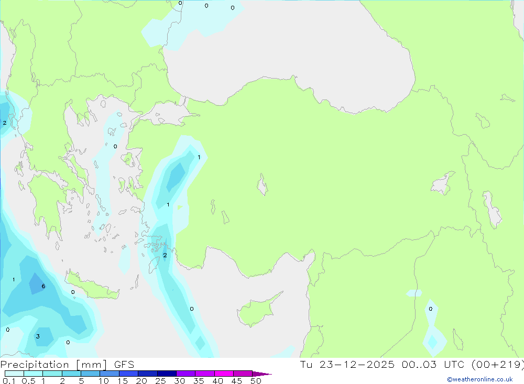Viewport: 524px width, 384px height.
Task: Pick the 1–2 mm legend swatch
Action: (x=52, y=374)
